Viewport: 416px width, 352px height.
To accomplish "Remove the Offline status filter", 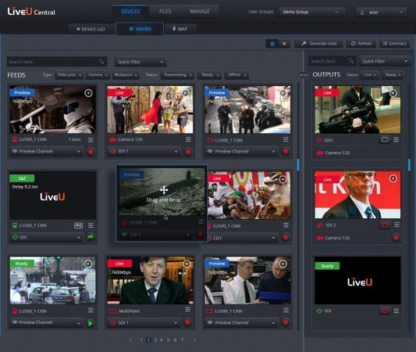I will 245,75.
